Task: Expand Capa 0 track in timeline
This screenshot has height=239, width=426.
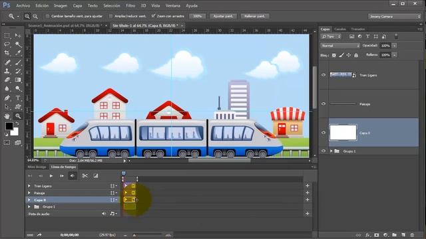Action: tap(29, 200)
